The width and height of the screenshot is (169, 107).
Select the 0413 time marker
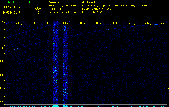coord(50,23)
